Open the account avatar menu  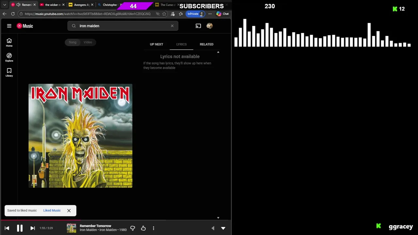[x=210, y=26]
